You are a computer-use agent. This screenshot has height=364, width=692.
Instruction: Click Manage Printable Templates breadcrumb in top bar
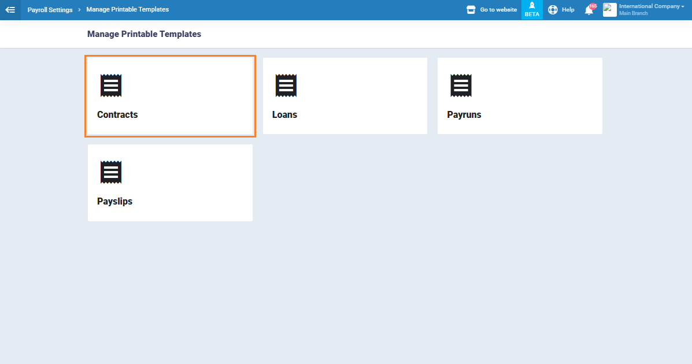127,10
